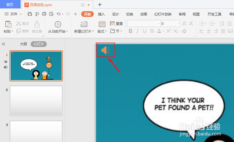Click the sound indicator icon beside slide 1
Viewport: 234px width, 142px height.
[x=6, y=67]
